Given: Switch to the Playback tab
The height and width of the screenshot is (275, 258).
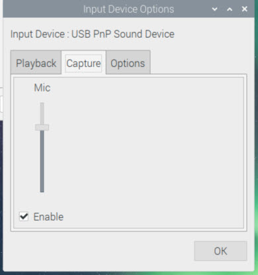Looking at the screenshot, I should [x=36, y=63].
